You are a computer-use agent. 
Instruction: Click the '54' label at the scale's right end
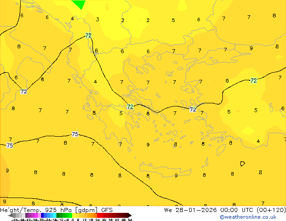130,220
